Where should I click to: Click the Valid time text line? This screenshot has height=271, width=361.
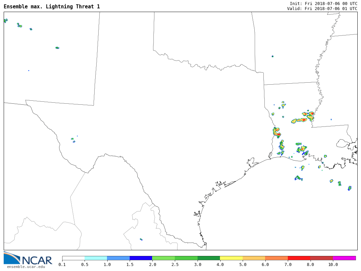tap(322, 8)
